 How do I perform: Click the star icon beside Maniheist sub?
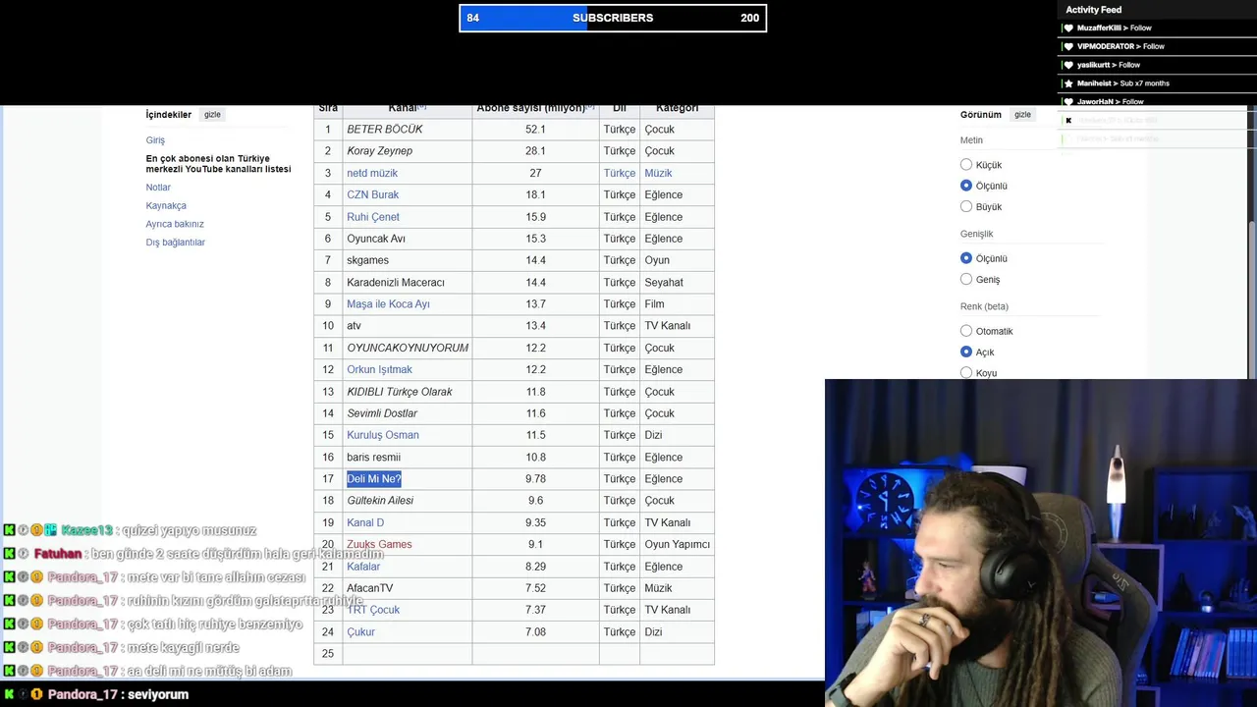[x=1069, y=83]
